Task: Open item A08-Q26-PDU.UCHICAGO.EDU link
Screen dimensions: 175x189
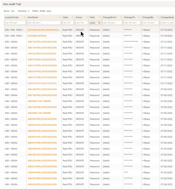Action: coord(42,160)
